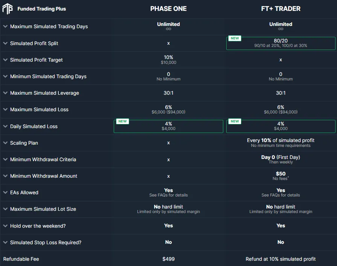The image size is (337, 266).
Task: Click the highlighted 80/20 profit split box
Action: tap(281, 43)
